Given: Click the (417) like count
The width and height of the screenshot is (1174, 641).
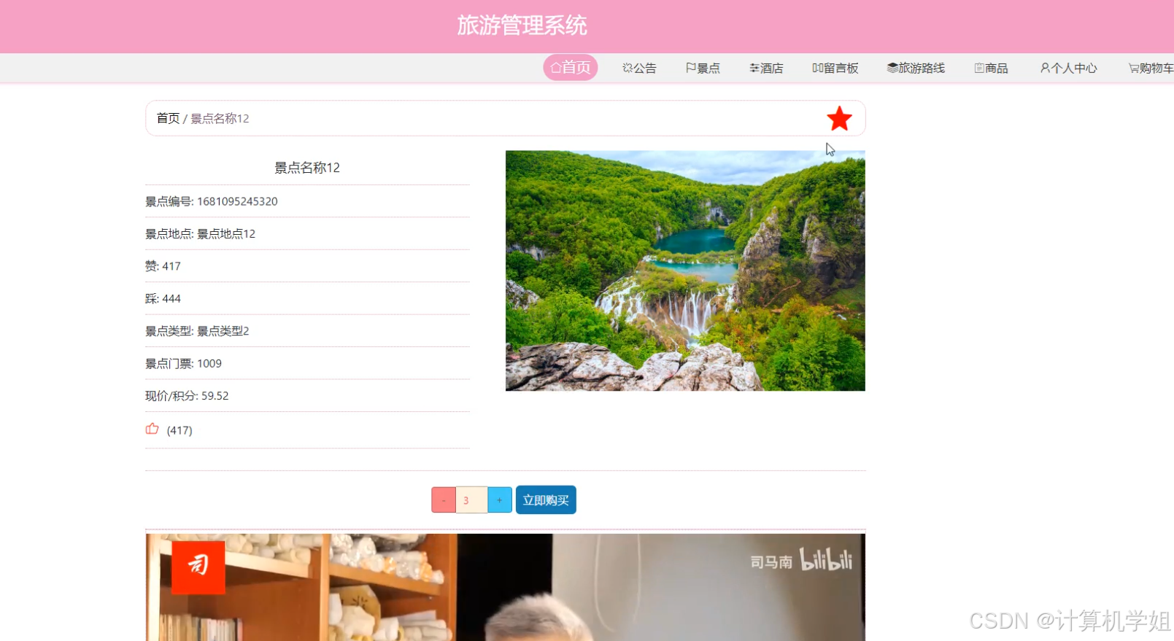Looking at the screenshot, I should pos(179,430).
